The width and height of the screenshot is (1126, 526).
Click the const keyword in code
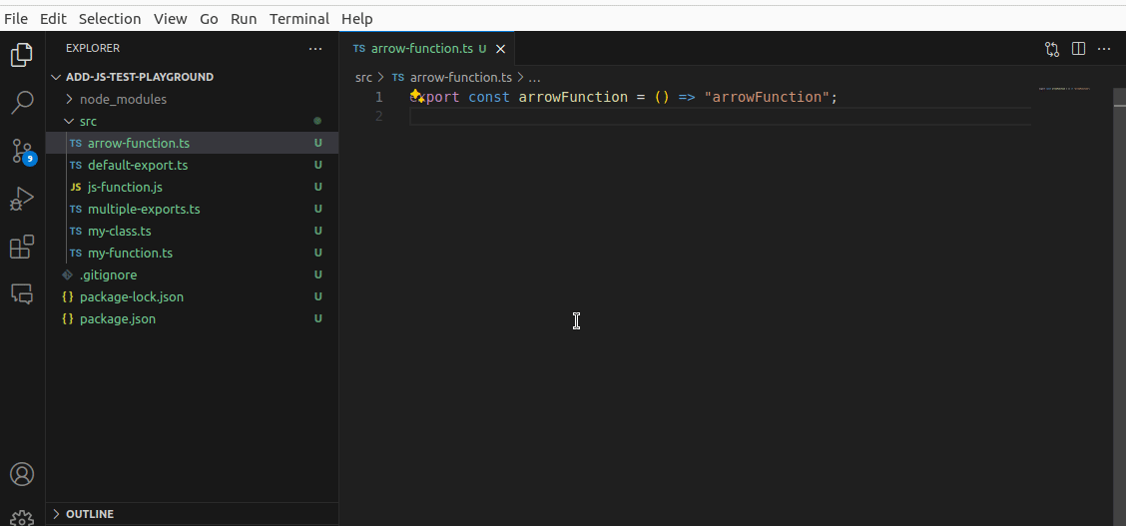[x=489, y=97]
